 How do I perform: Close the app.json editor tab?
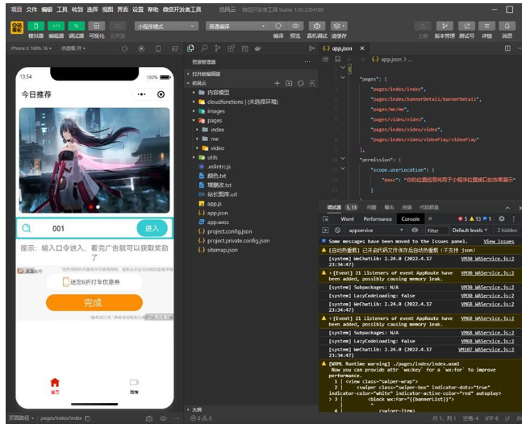[x=362, y=48]
